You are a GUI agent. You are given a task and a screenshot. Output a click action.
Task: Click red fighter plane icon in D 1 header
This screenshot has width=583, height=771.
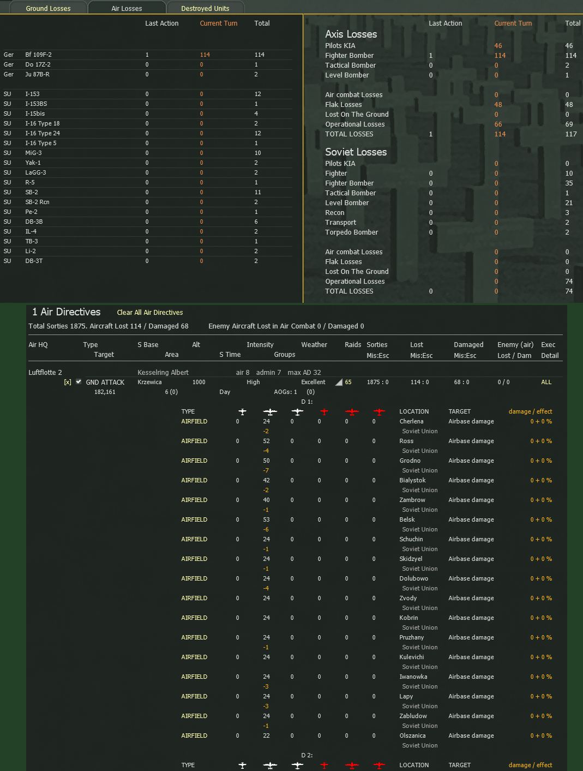coord(324,411)
